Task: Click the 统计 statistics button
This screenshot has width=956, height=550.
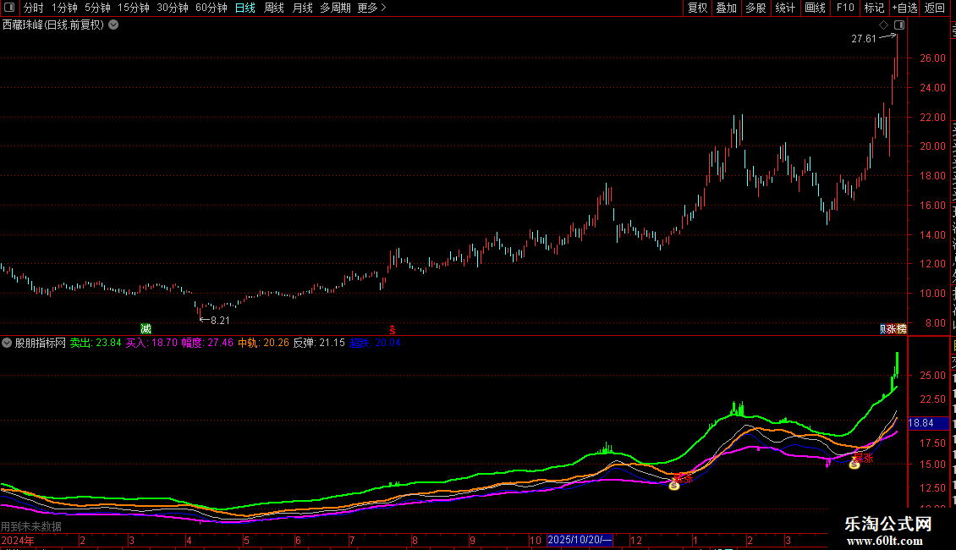Action: point(785,8)
